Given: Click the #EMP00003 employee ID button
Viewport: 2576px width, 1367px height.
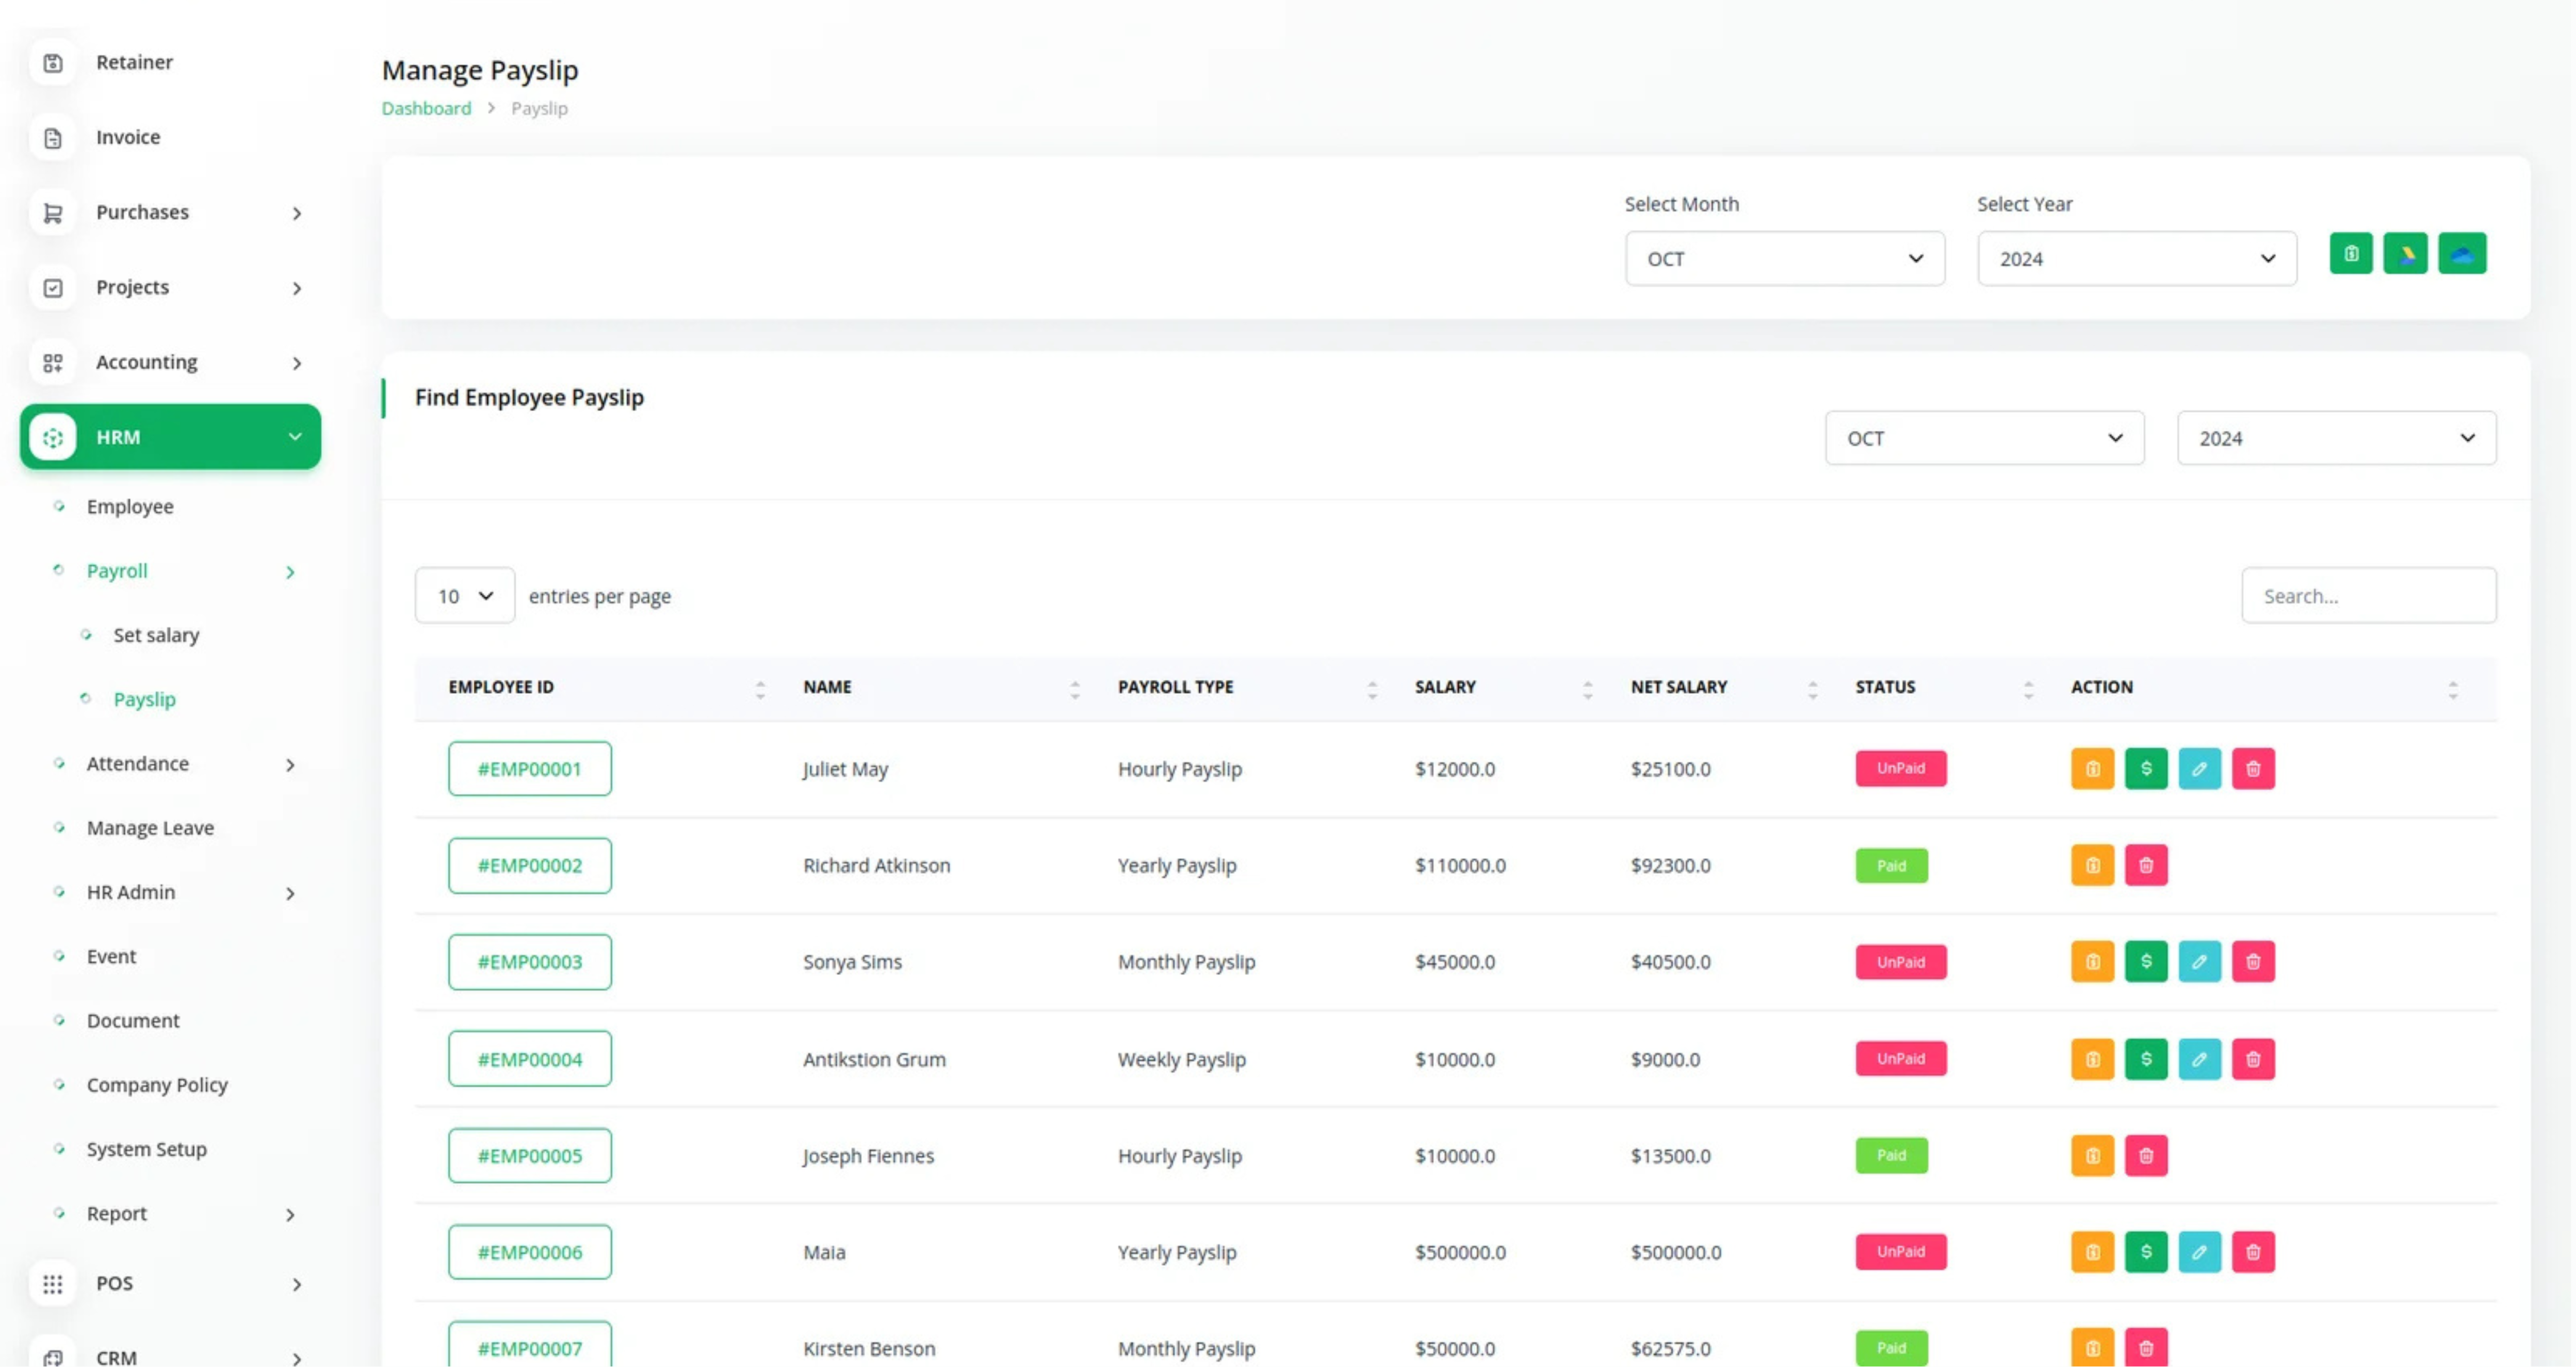Looking at the screenshot, I should (529, 962).
